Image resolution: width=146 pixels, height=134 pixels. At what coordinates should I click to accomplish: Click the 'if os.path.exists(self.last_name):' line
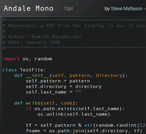pos(75,109)
